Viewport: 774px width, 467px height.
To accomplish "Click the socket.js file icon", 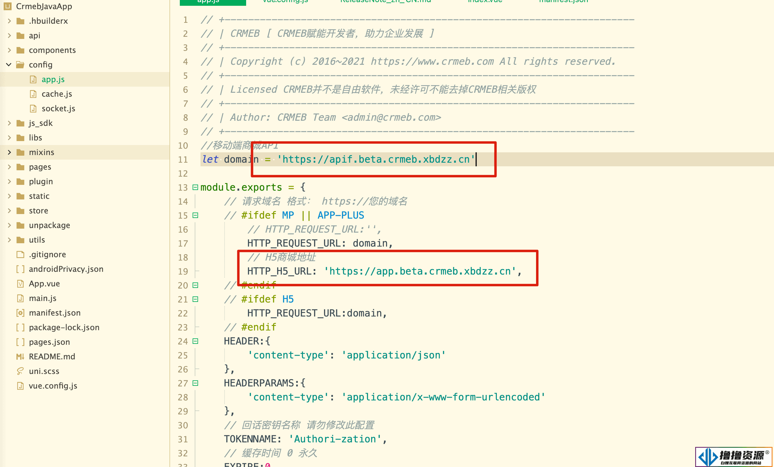I will (x=33, y=109).
